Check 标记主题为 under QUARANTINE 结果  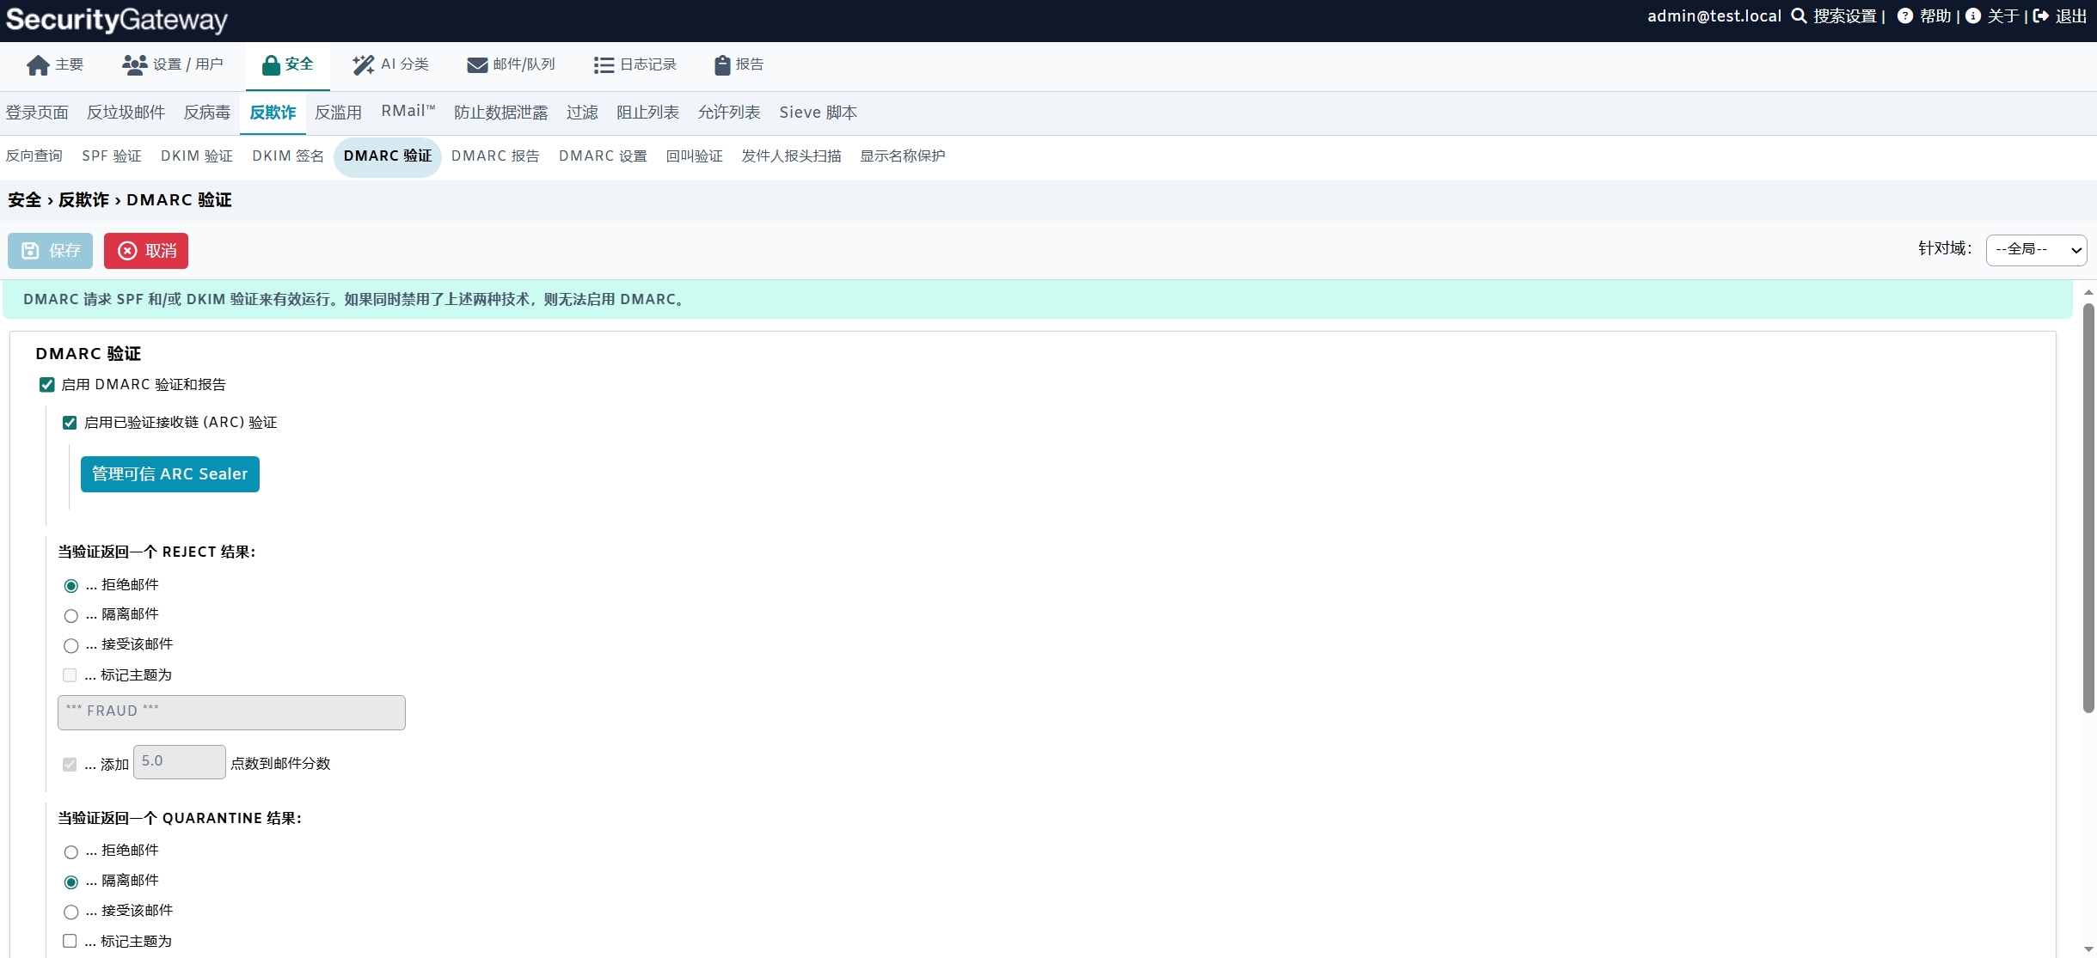70,941
